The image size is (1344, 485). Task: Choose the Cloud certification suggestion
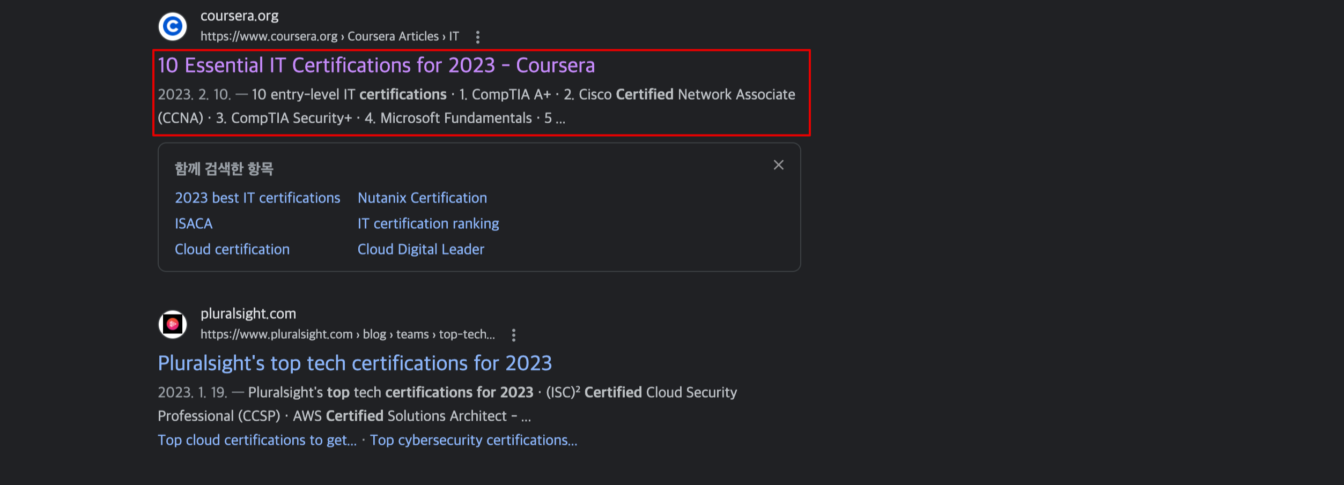click(232, 249)
